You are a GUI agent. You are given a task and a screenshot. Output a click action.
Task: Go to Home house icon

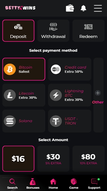point(53,182)
